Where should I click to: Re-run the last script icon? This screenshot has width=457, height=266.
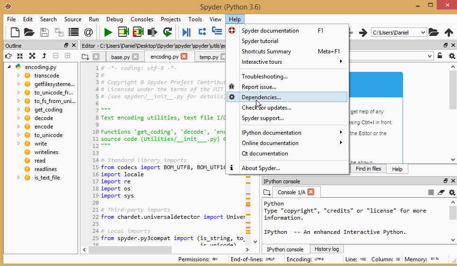coord(167,32)
